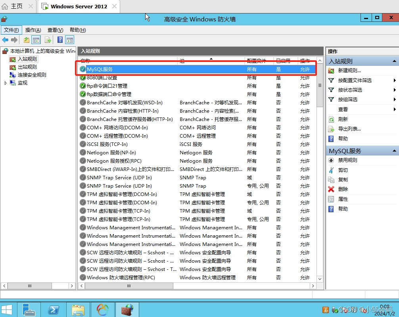Open the 按配置文件筛选 submenu arrow

click(394, 81)
